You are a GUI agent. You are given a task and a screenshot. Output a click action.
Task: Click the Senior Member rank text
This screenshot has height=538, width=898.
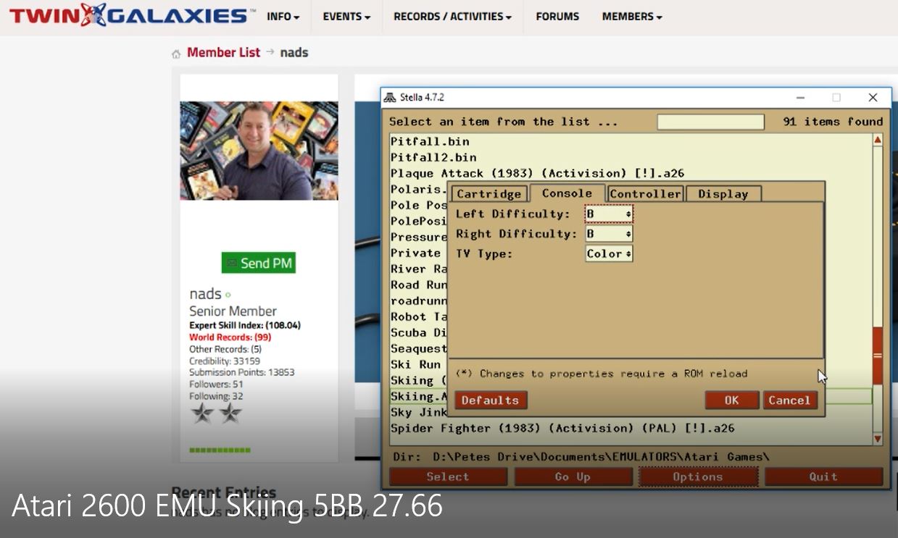(233, 311)
